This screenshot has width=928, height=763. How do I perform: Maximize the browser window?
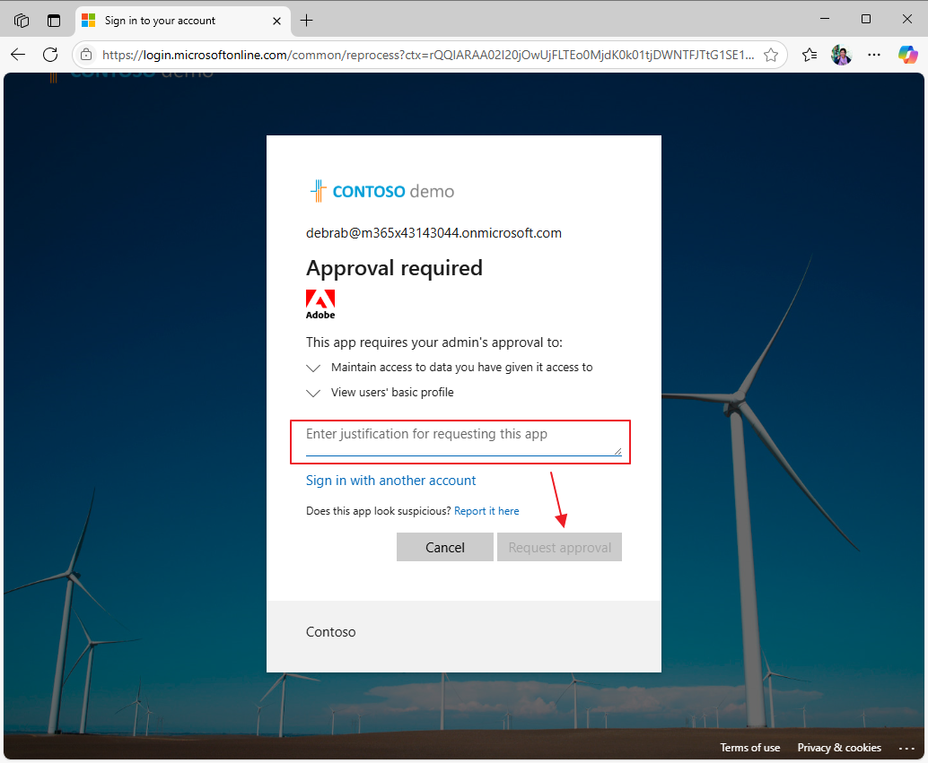coord(866,19)
